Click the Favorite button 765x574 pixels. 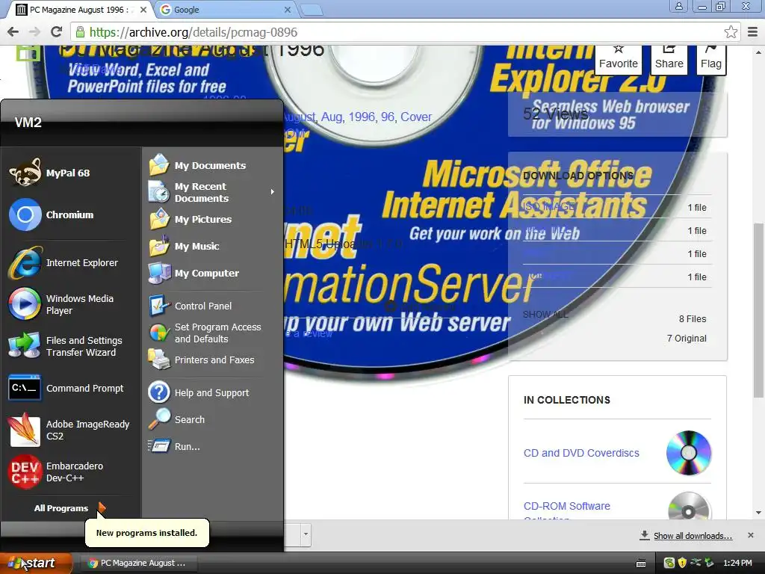tap(618, 59)
